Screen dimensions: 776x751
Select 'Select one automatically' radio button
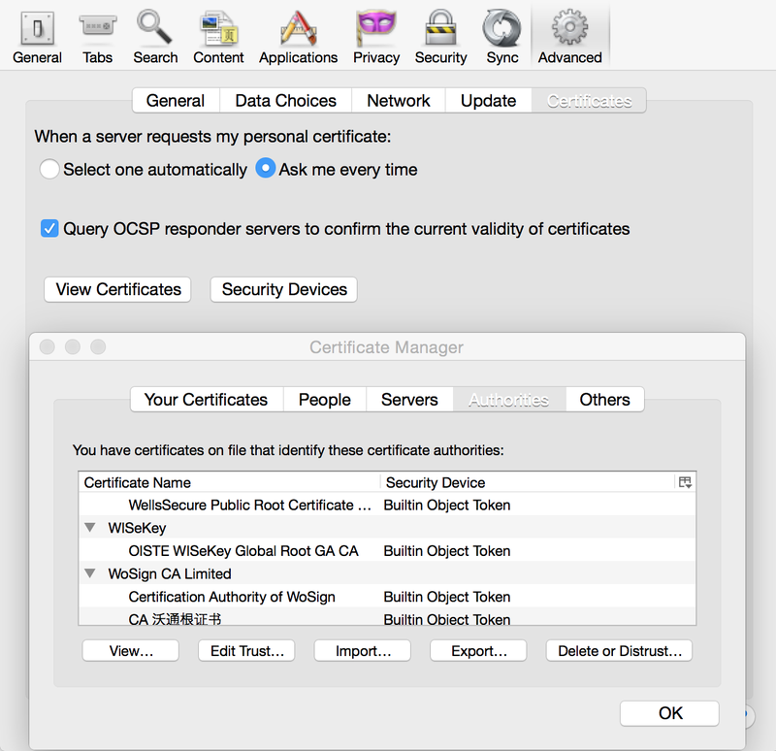click(x=49, y=169)
